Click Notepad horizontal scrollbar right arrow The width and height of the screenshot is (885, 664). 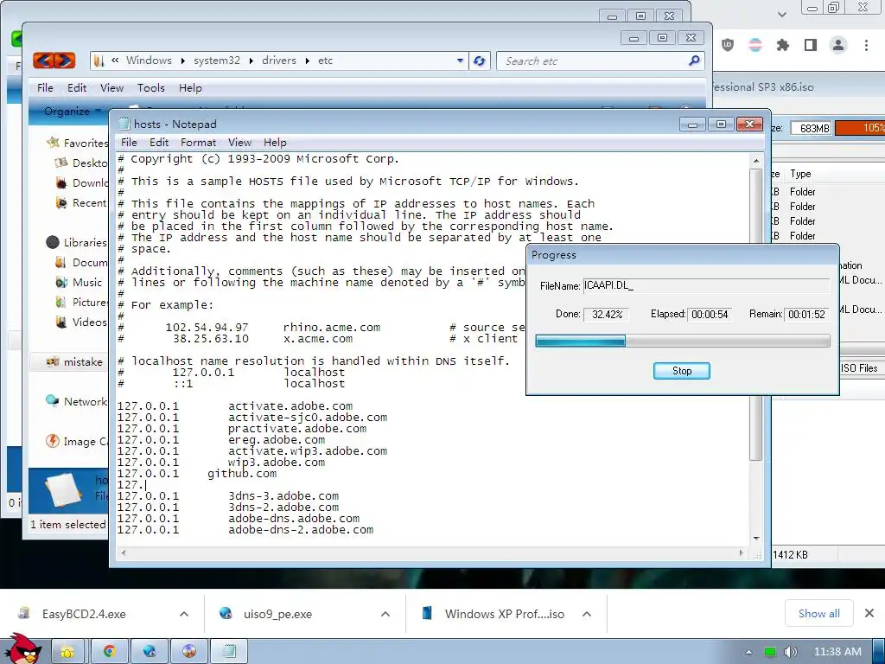[x=742, y=552]
